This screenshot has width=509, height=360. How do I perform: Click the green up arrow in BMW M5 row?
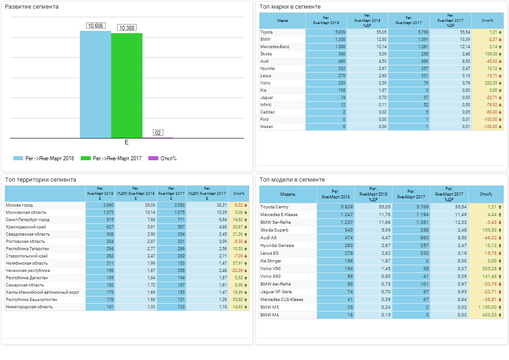coord(500,307)
